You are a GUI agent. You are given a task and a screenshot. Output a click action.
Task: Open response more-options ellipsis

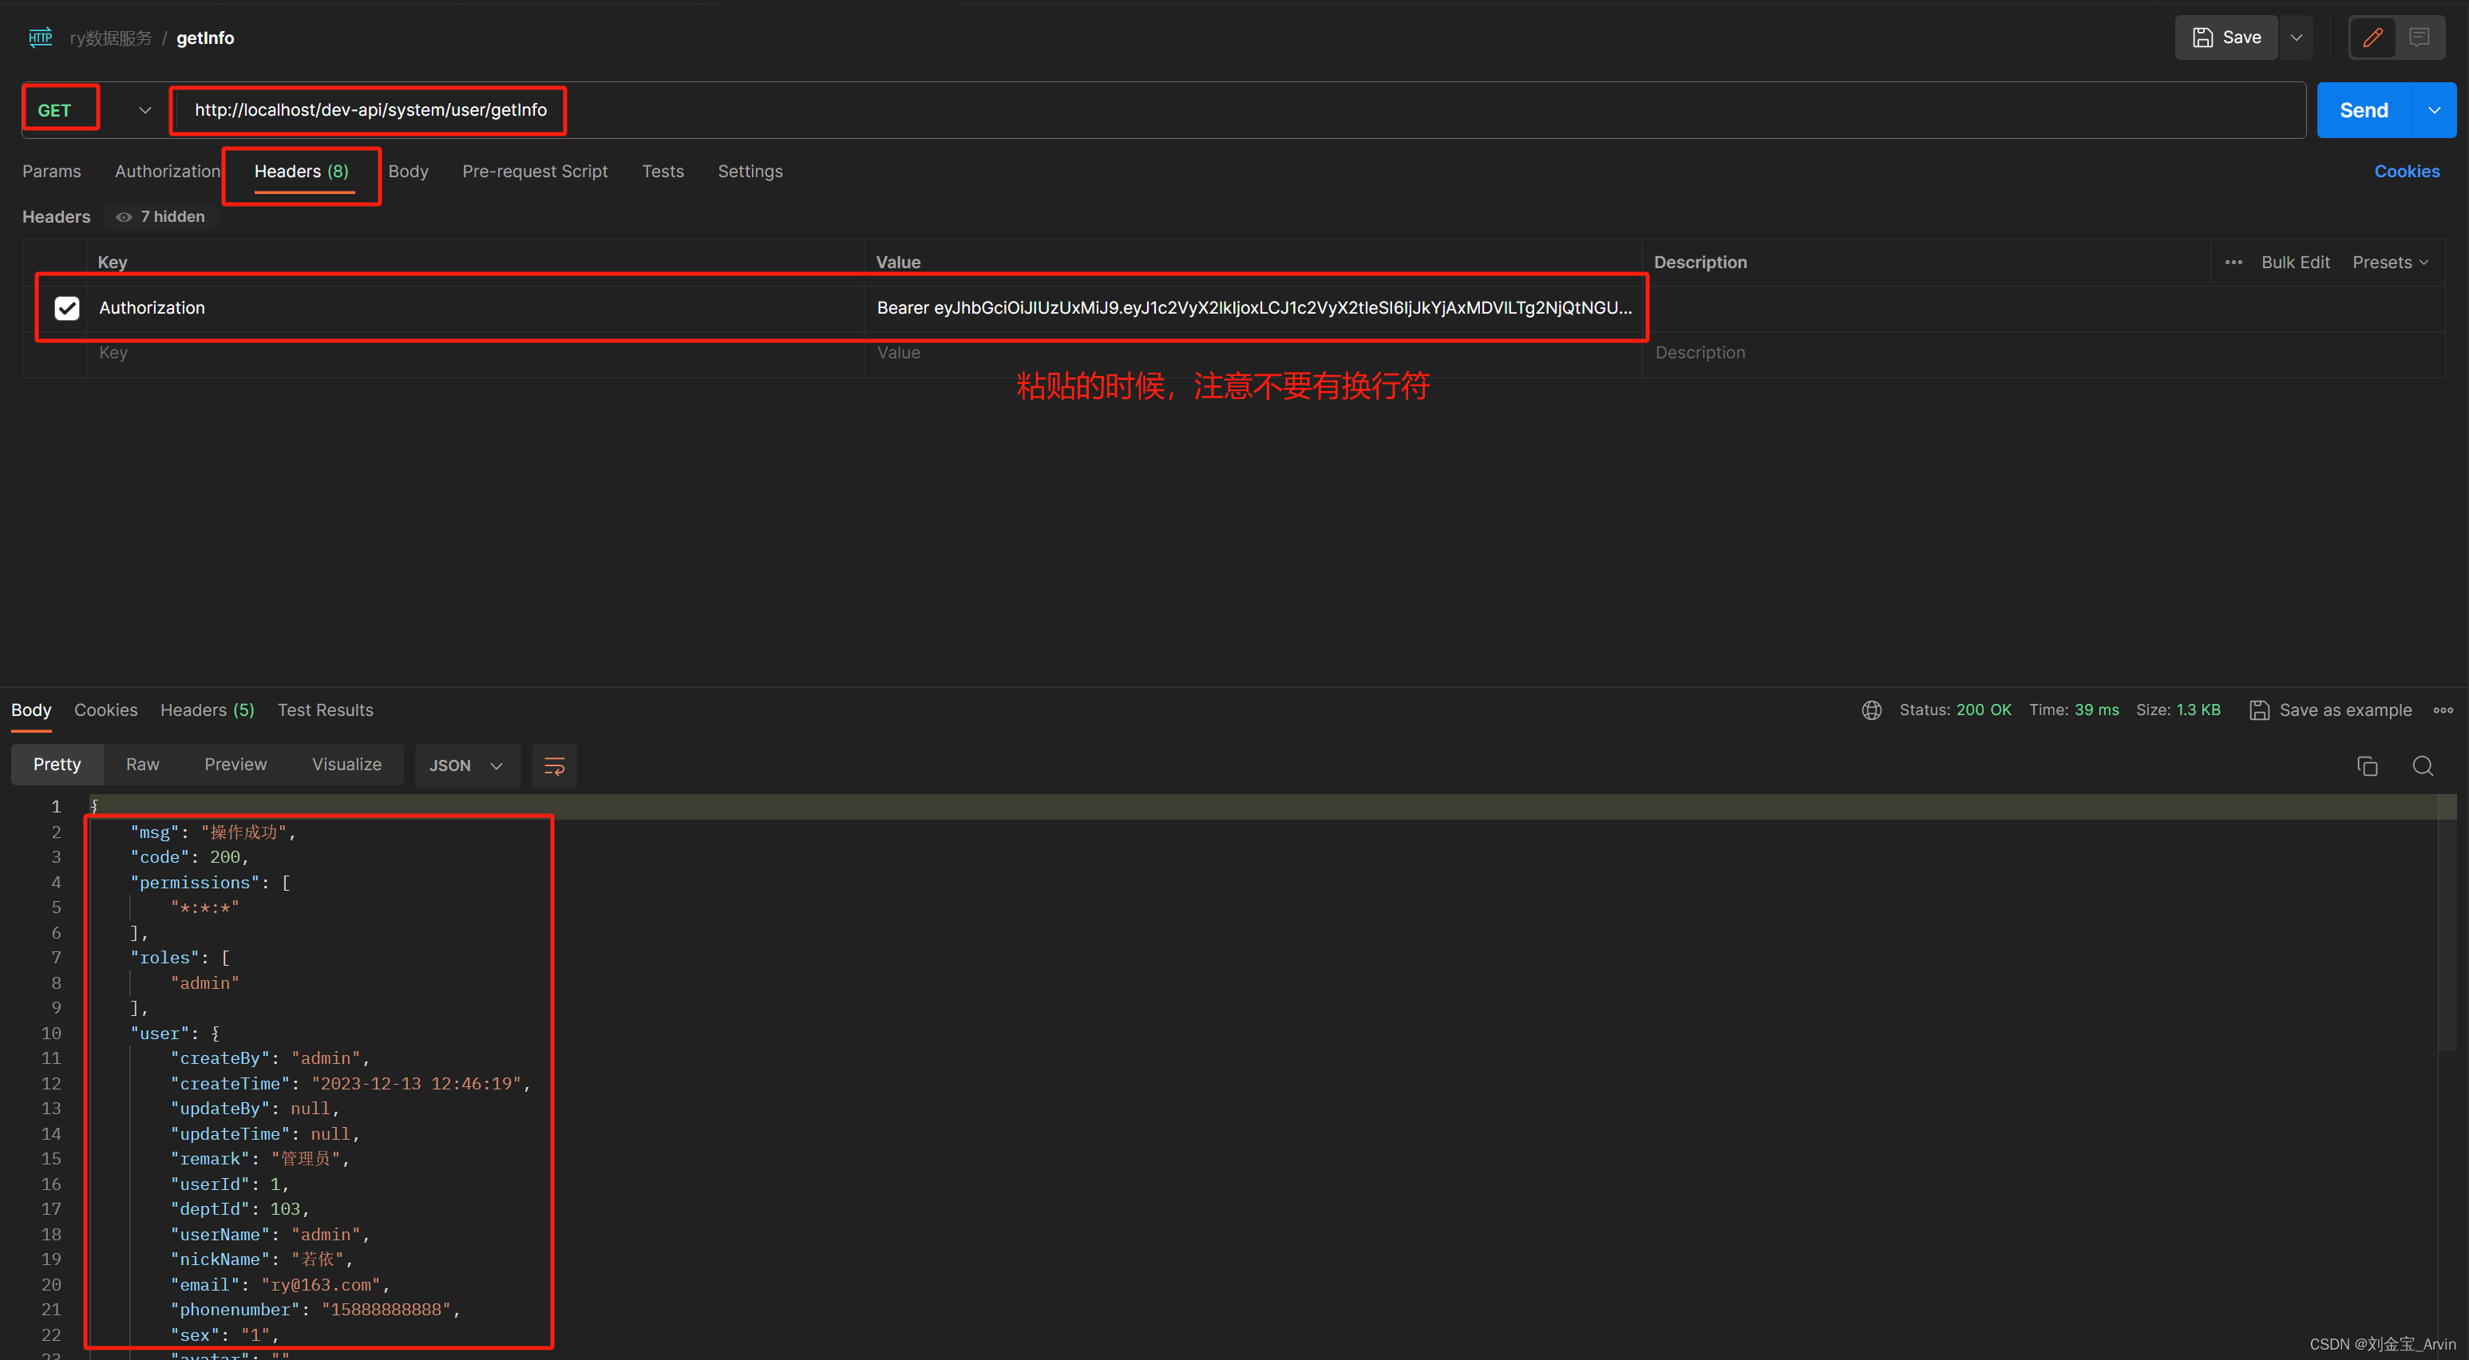pos(2443,710)
